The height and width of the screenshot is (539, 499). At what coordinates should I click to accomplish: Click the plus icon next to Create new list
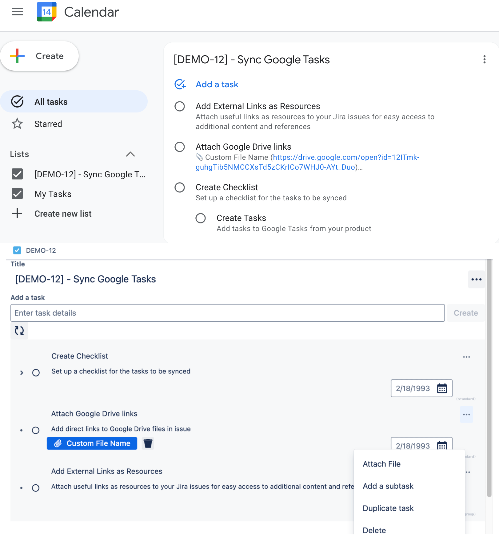pyautogui.click(x=17, y=213)
